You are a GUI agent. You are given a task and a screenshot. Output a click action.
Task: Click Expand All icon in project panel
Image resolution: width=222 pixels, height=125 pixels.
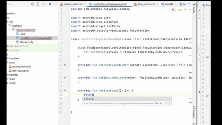click(38, 4)
